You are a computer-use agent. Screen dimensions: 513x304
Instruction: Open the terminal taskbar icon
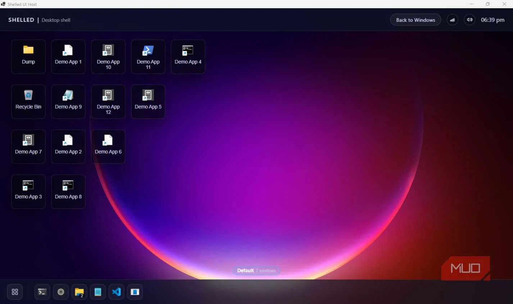42,292
